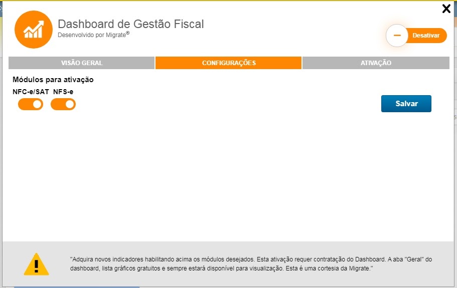457x288 pixels.
Task: Click the yellow warning triangle icon
Action: [36, 264]
